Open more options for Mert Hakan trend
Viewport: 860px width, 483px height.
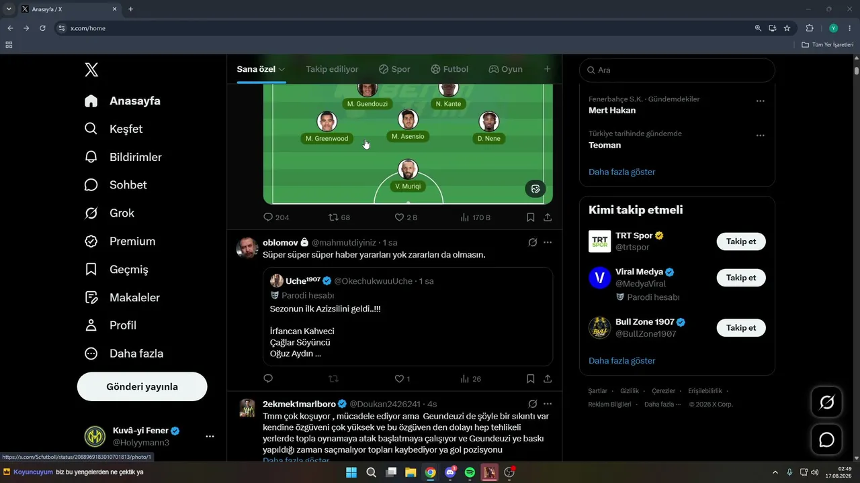coord(761,101)
